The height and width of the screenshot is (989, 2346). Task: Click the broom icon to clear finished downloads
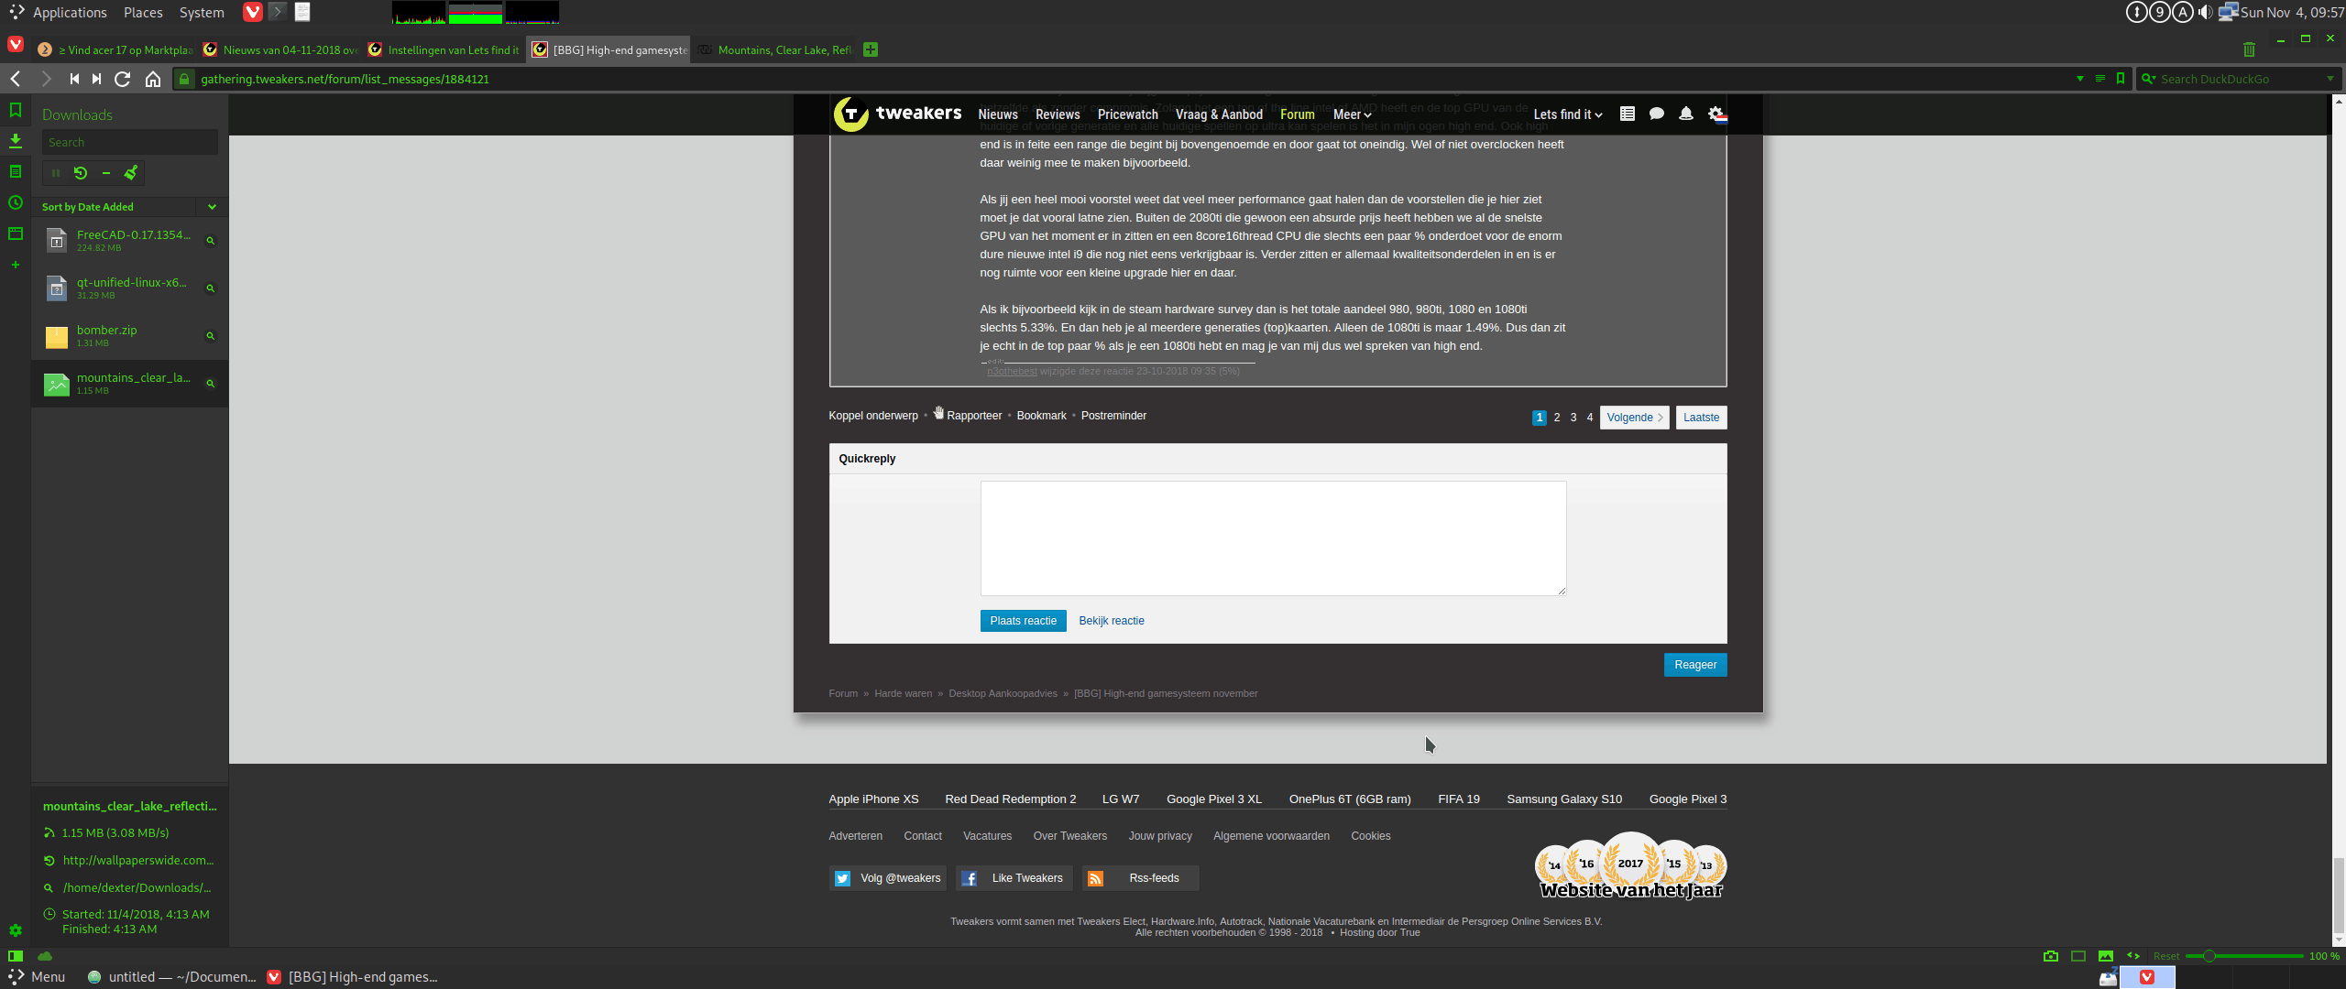[131, 173]
